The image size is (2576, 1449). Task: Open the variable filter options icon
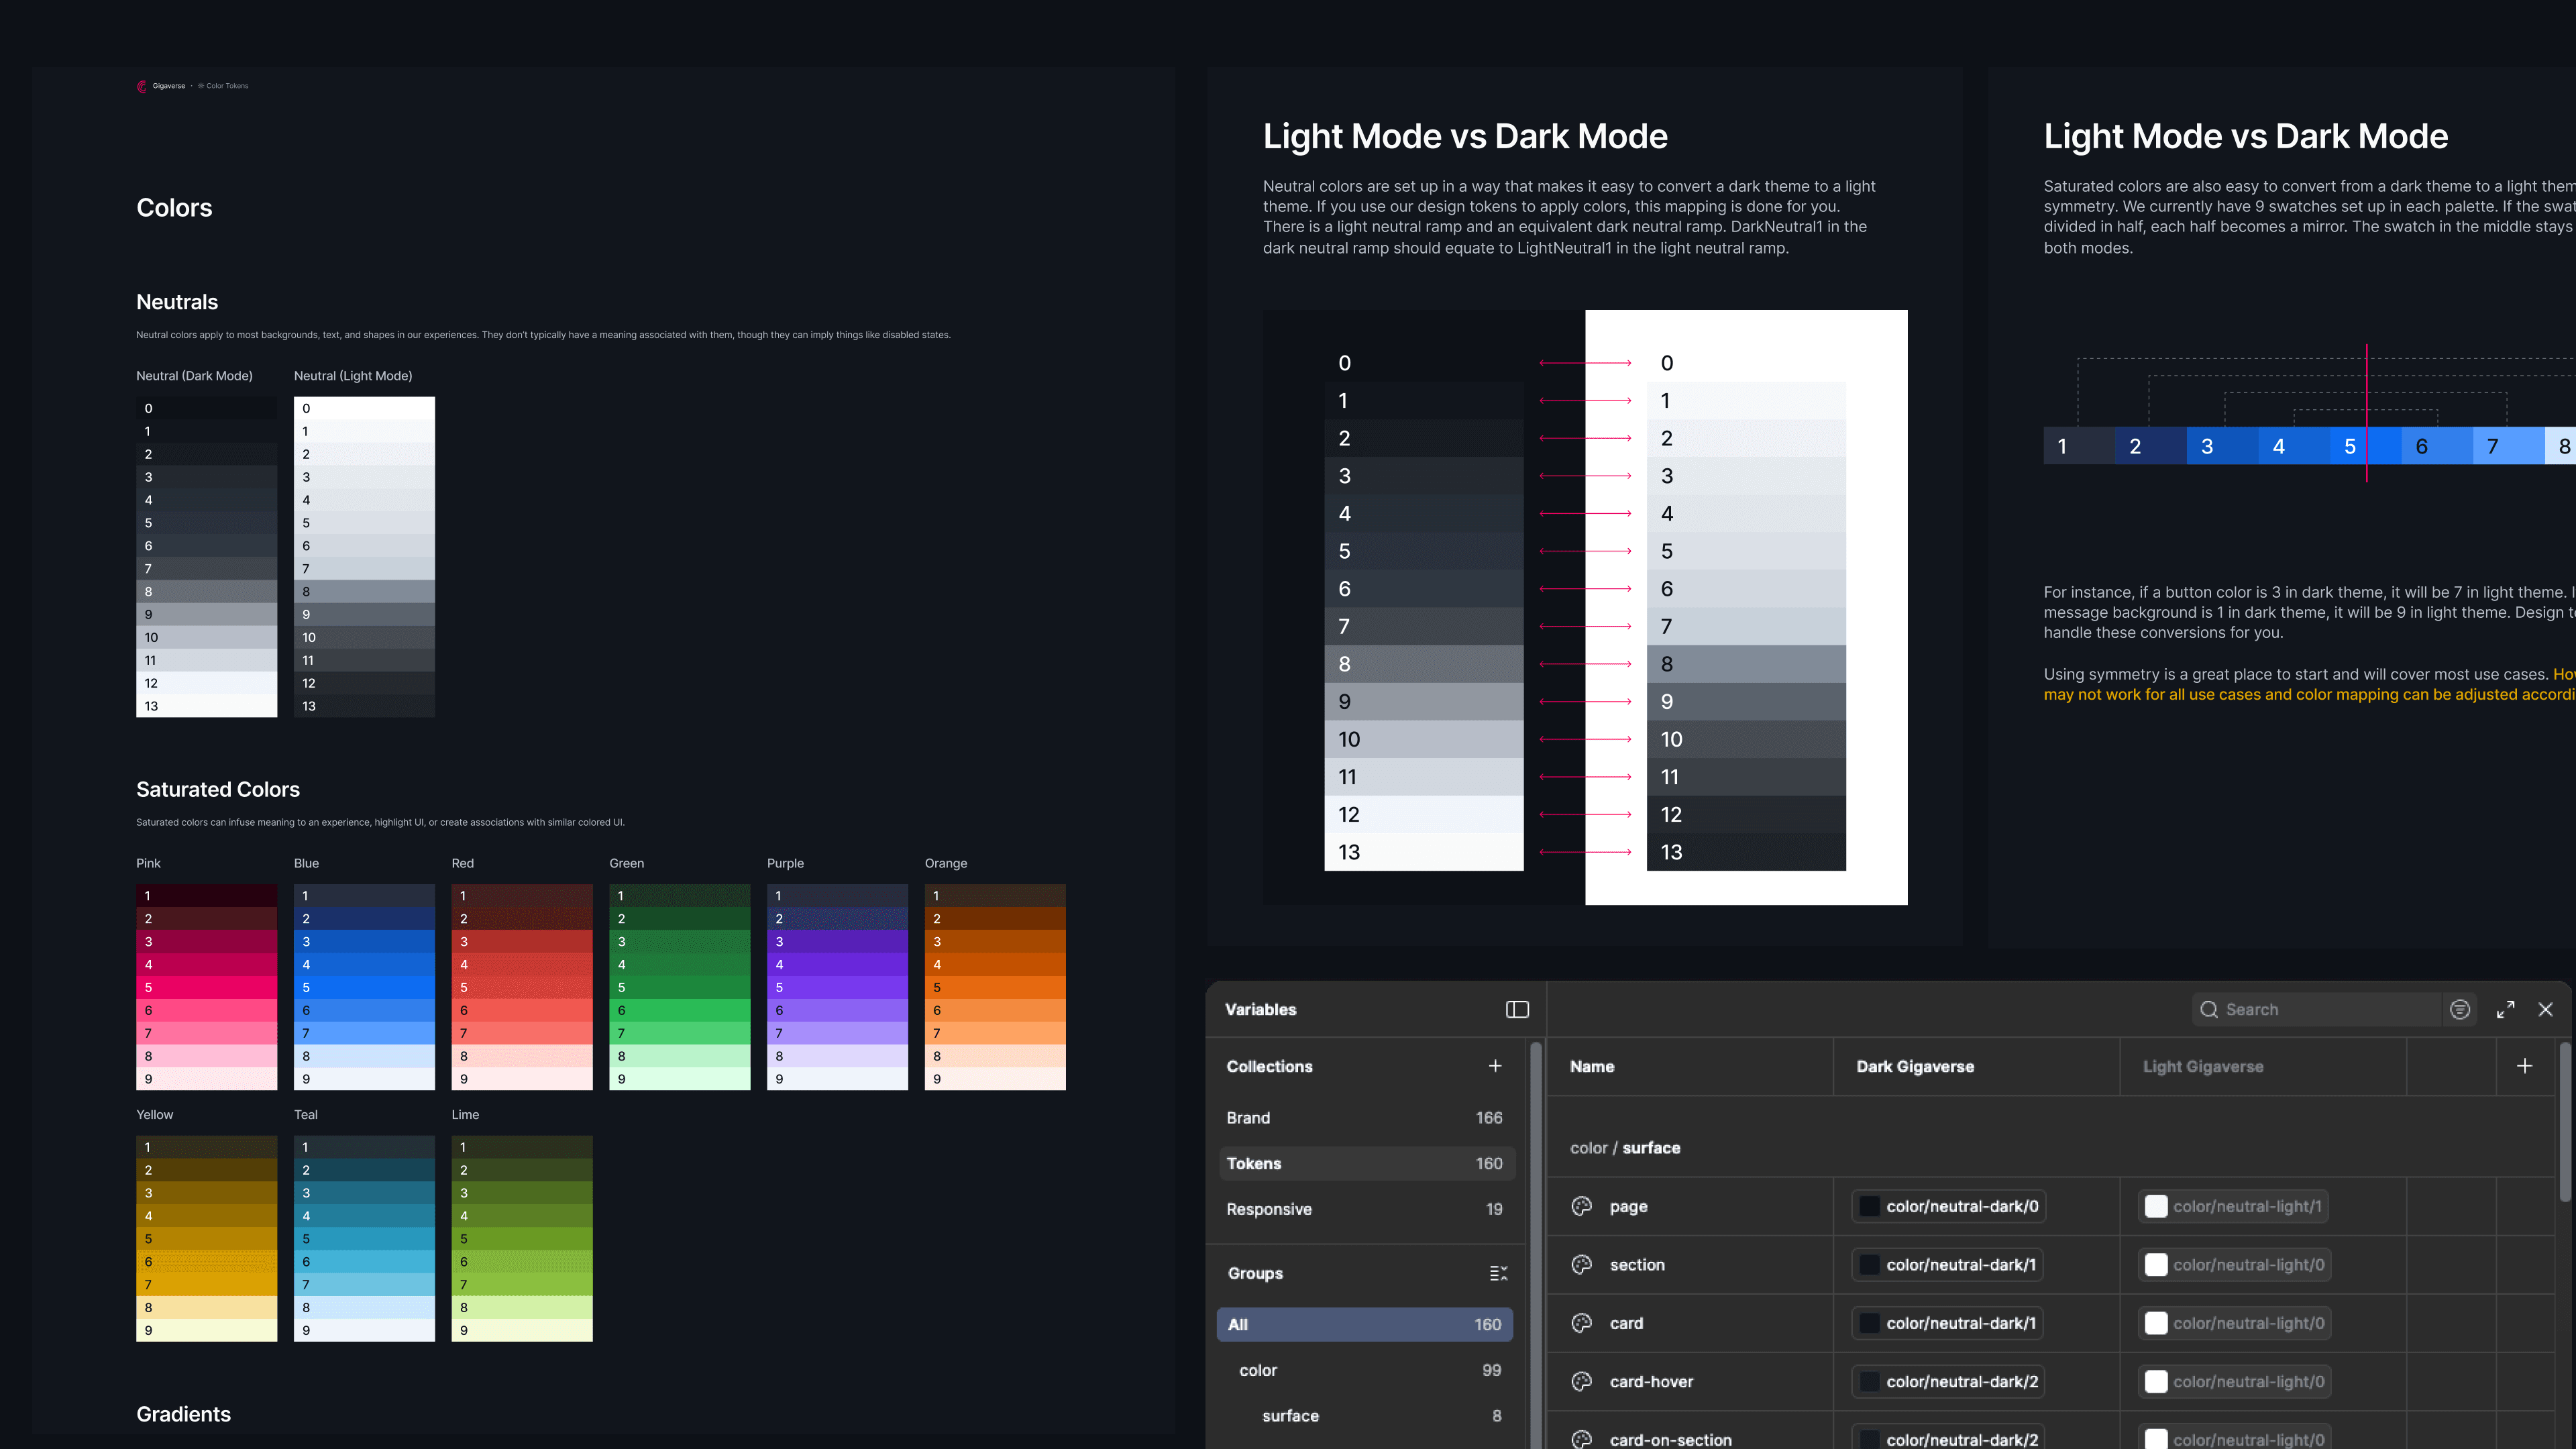pos(2460,1009)
